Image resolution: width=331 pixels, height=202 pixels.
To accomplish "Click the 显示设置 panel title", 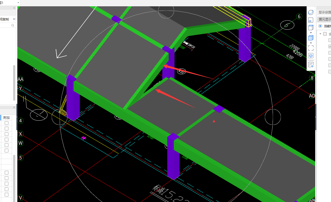I will [324, 12].
